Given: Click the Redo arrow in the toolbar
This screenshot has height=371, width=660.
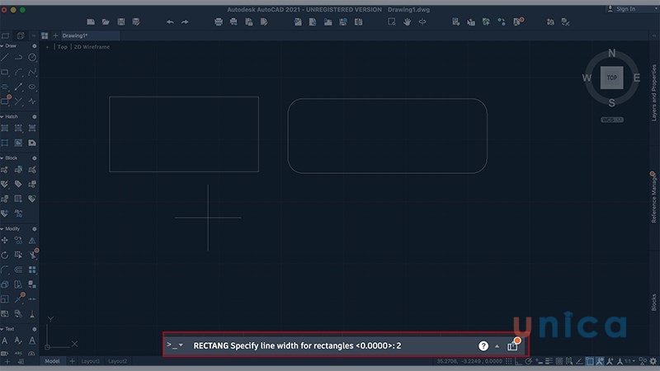Looking at the screenshot, I should pos(185,21).
